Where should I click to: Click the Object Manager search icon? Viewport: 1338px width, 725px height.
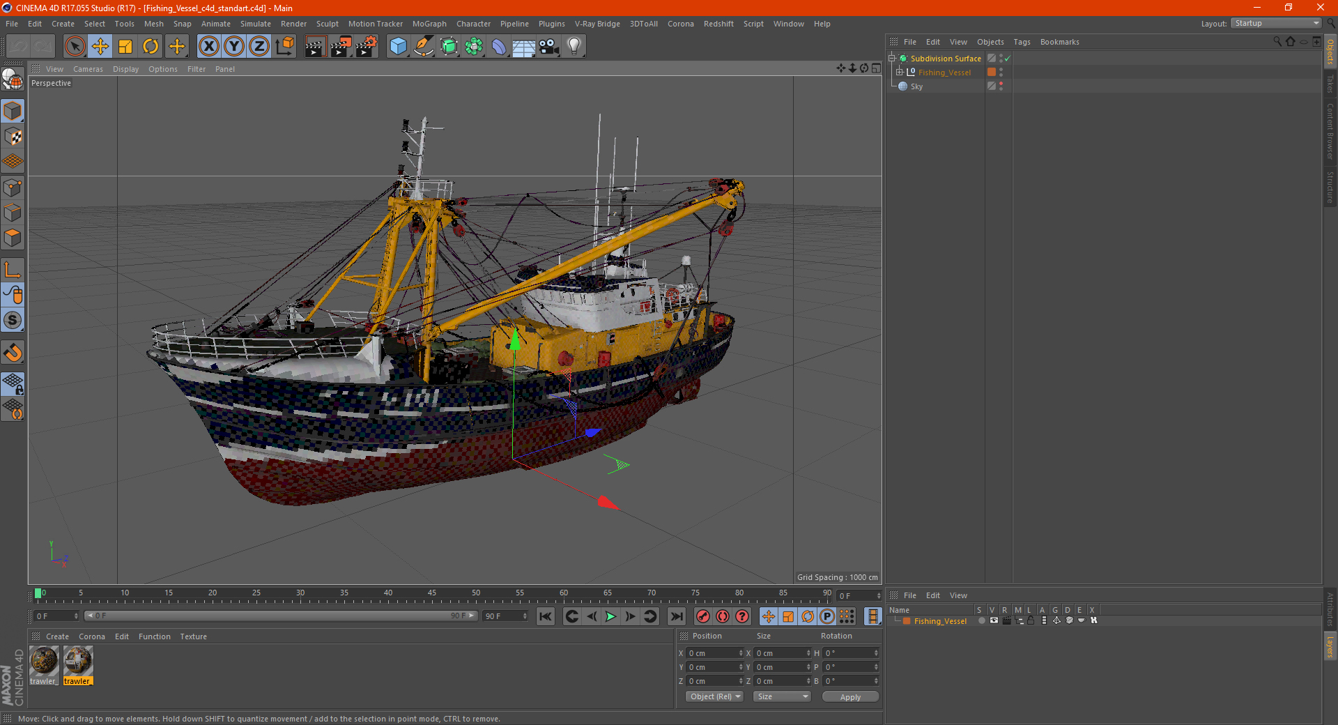(1277, 42)
